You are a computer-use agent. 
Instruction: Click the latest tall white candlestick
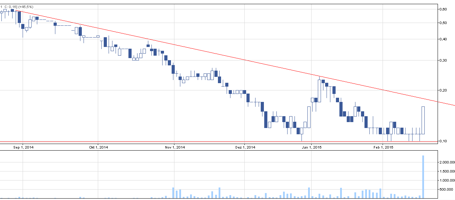pos(423,120)
